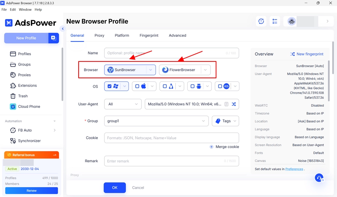Screen dimensions: 337x197
Task: Click the user avatar icon
Action: pyautogui.click(x=292, y=21)
